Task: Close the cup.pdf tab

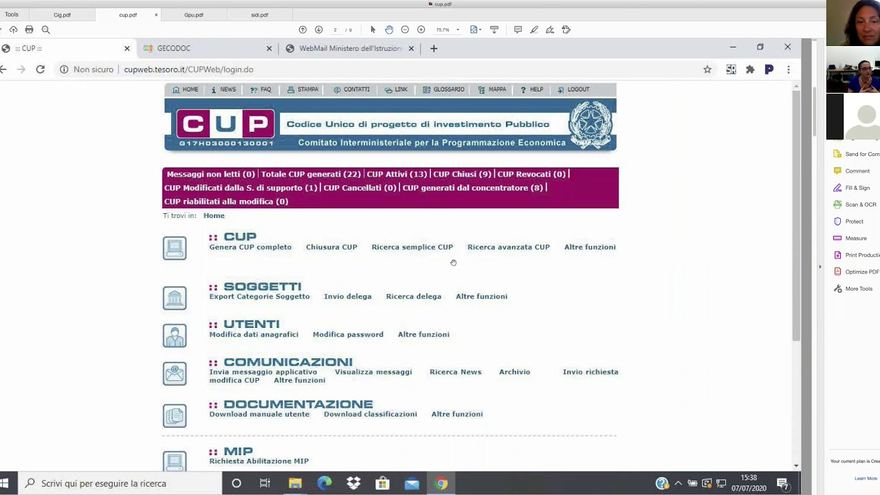Action: coord(156,14)
